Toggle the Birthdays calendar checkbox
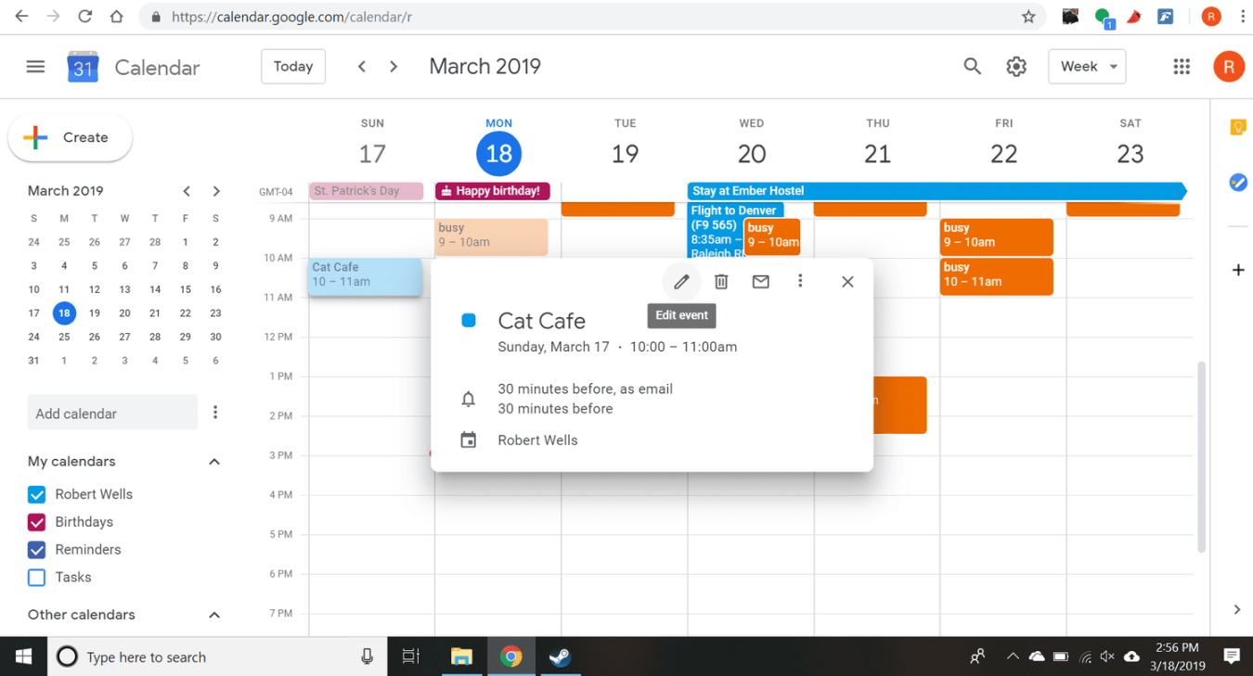1253x676 pixels. coord(37,522)
